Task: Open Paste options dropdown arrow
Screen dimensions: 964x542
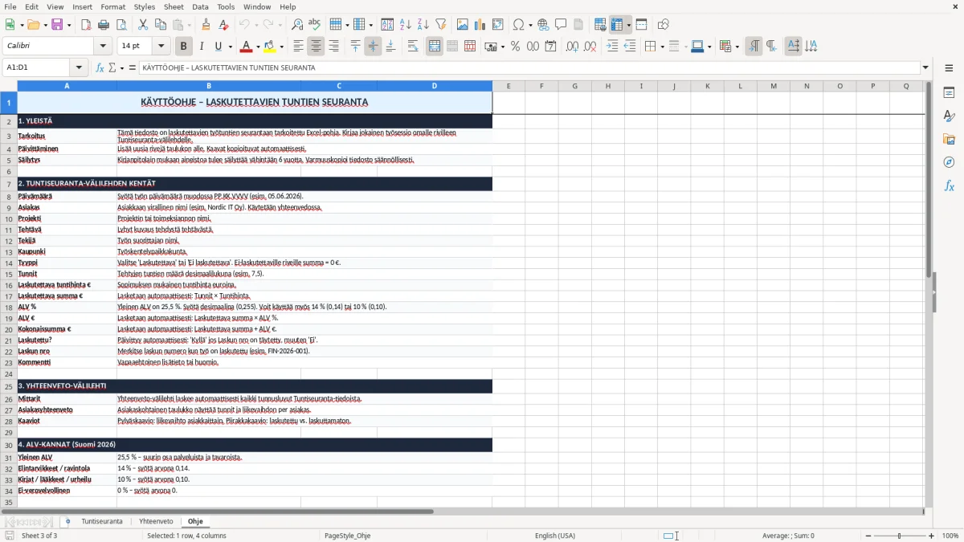Action: 189,25
